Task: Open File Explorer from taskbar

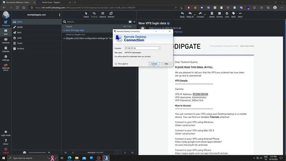Action: (x=77, y=158)
